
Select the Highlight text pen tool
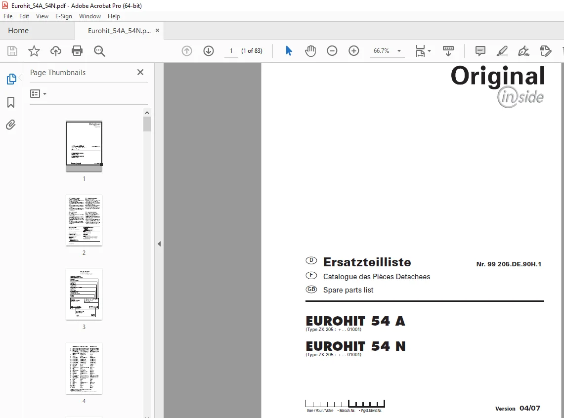502,51
